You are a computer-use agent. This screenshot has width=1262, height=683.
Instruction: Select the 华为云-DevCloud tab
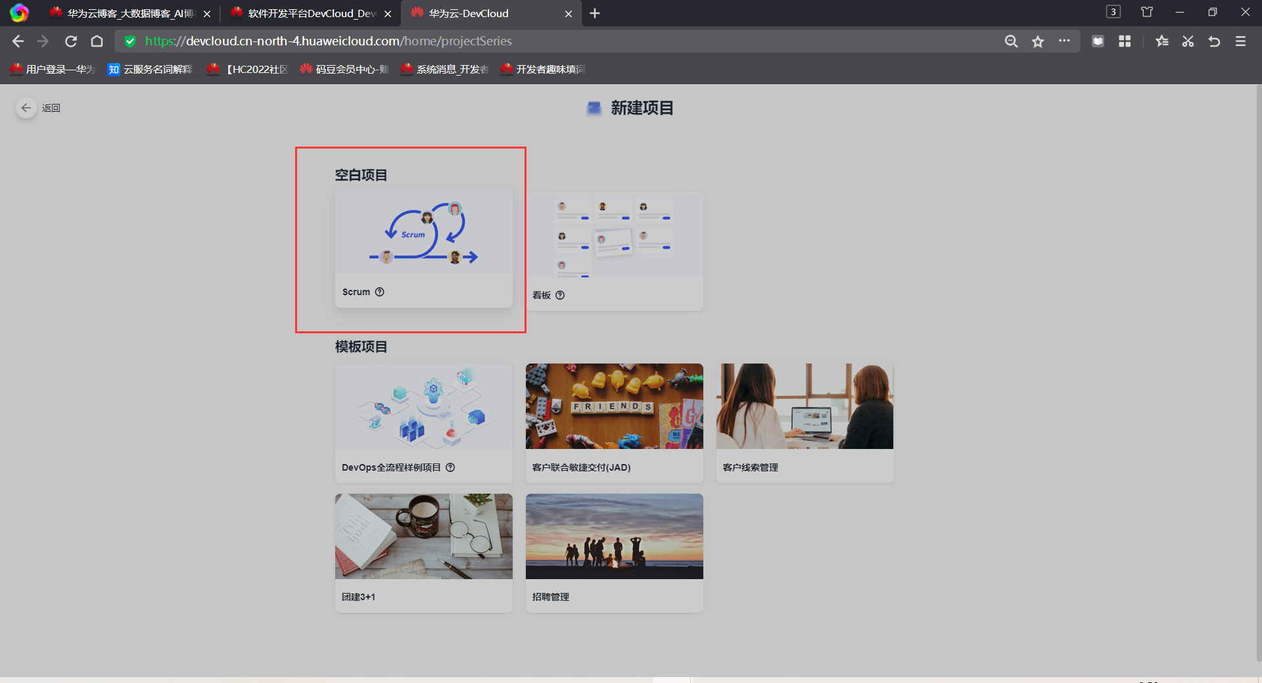(x=491, y=13)
